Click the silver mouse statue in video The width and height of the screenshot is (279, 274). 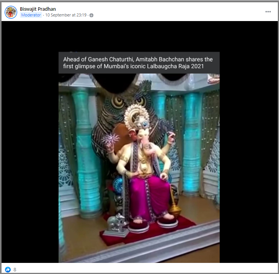point(116,226)
